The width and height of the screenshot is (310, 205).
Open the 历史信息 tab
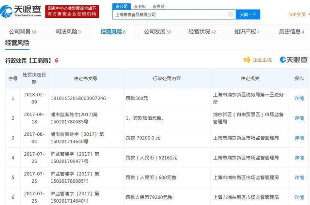coord(292,31)
